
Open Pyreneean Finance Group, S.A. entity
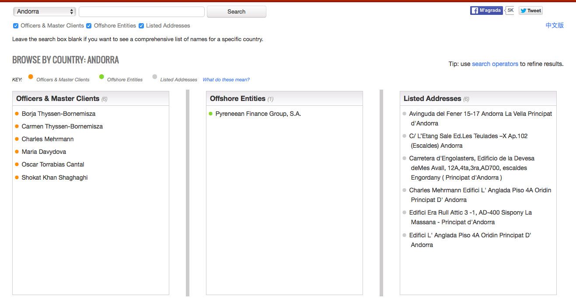(x=258, y=114)
